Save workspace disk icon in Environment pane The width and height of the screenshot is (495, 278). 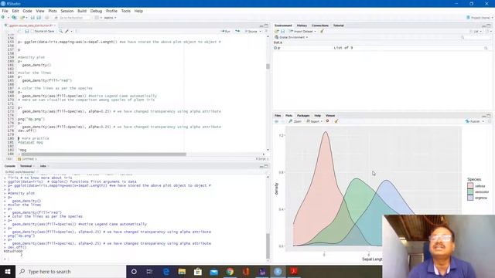282,31
